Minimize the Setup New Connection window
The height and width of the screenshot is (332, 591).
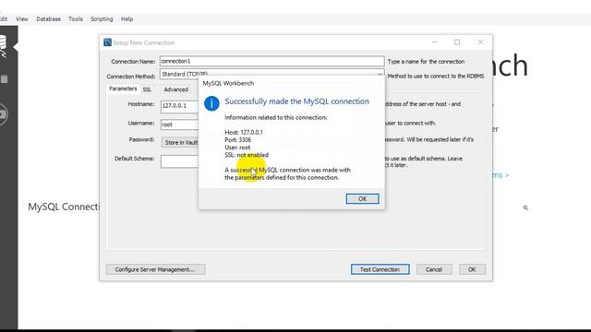click(x=435, y=42)
